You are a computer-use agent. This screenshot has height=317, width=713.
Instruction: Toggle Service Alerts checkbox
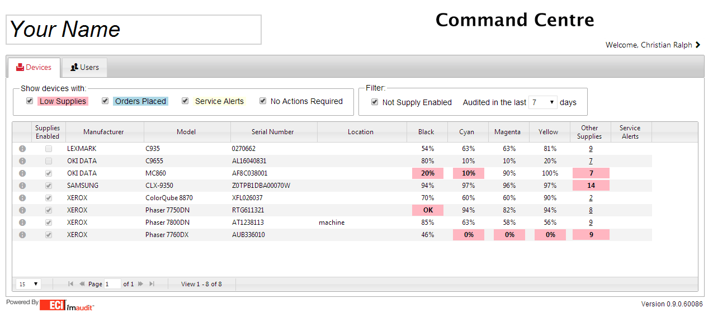click(x=185, y=101)
